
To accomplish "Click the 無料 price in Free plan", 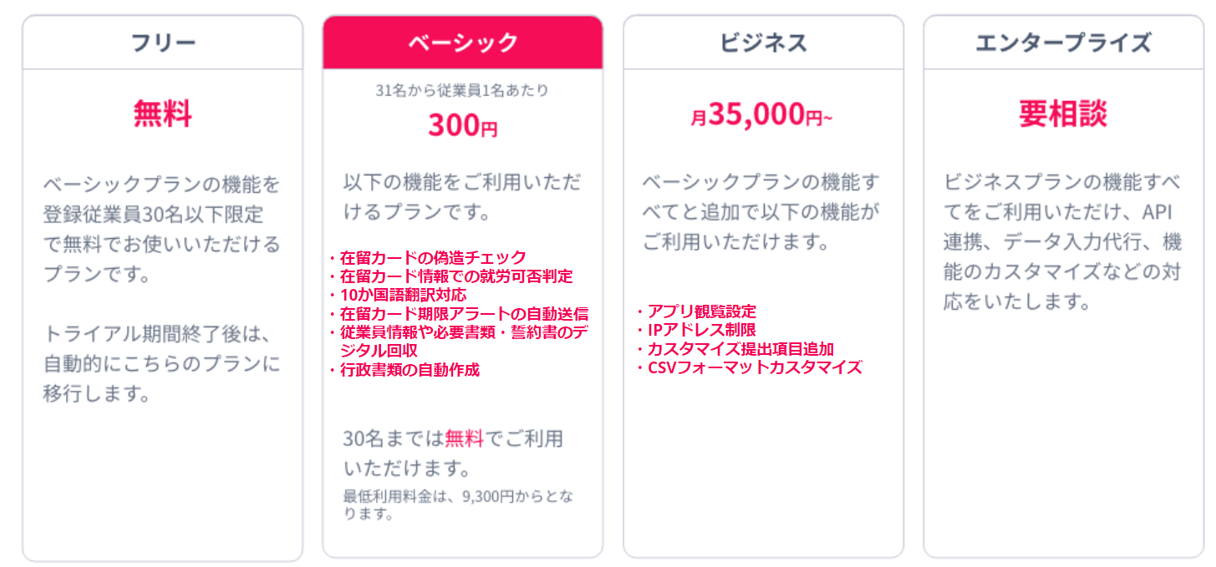I will click(163, 114).
